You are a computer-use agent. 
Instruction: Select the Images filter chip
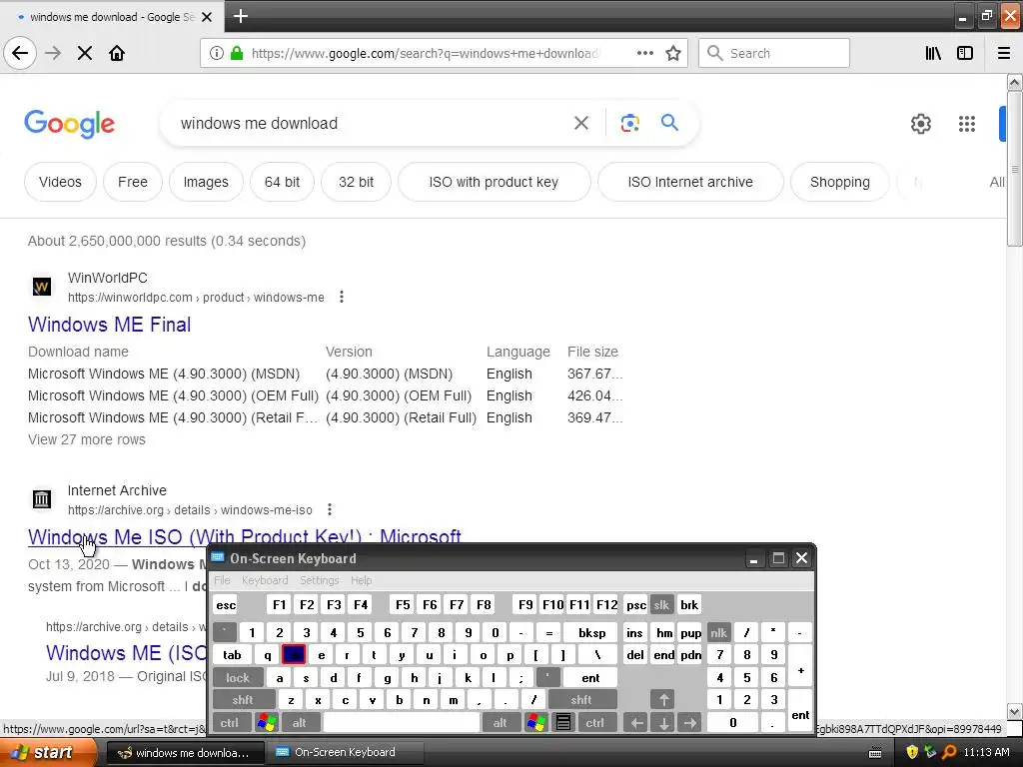(x=206, y=182)
